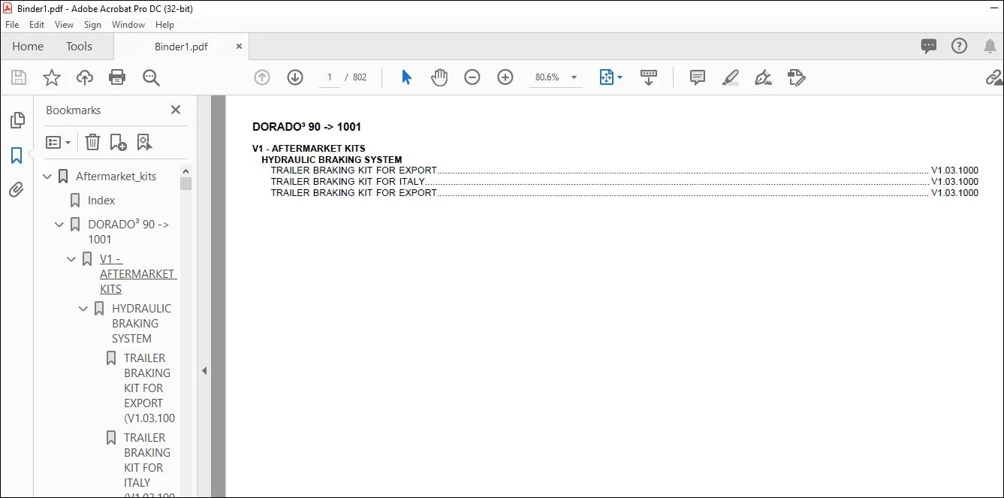1004x498 pixels.
Task: Open the View menu
Action: point(65,25)
